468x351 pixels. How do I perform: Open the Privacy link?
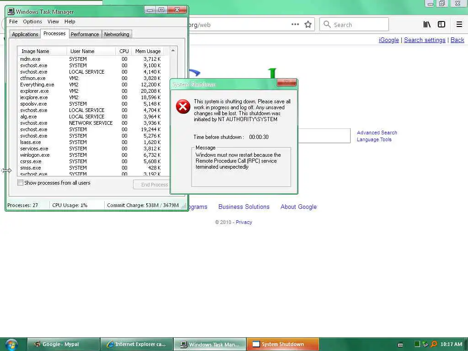(244, 222)
